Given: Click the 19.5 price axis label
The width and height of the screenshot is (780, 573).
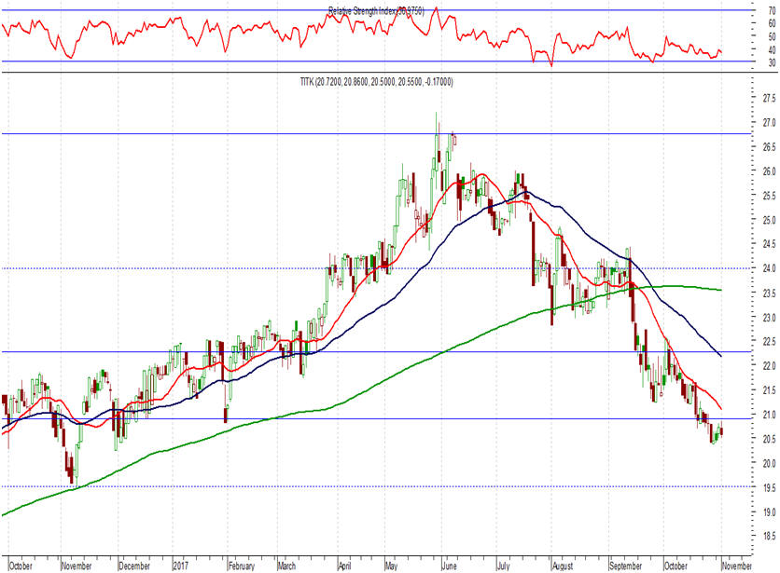Looking at the screenshot, I should click(769, 487).
